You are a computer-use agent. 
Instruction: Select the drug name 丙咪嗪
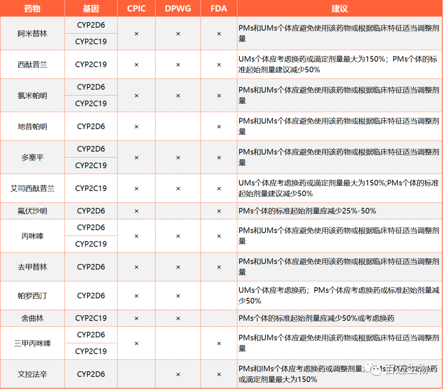pos(32,236)
